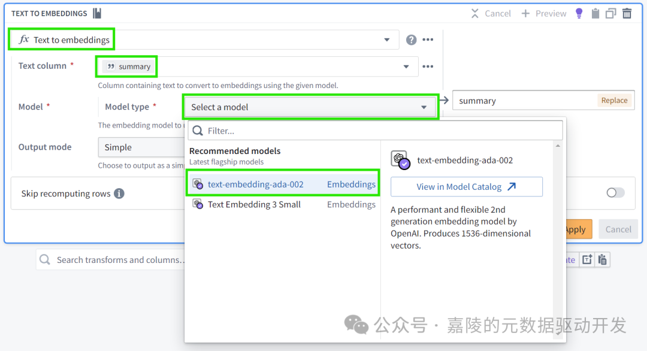Click Search transforms and columns field
The width and height of the screenshot is (647, 351).
[111, 260]
